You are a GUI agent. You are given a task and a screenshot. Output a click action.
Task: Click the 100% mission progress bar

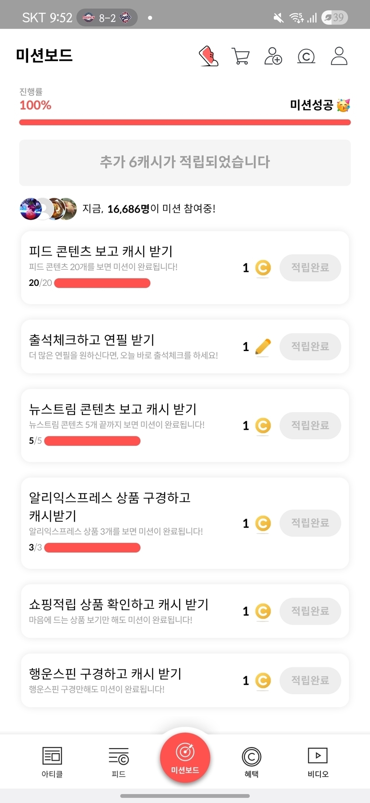pos(185,122)
